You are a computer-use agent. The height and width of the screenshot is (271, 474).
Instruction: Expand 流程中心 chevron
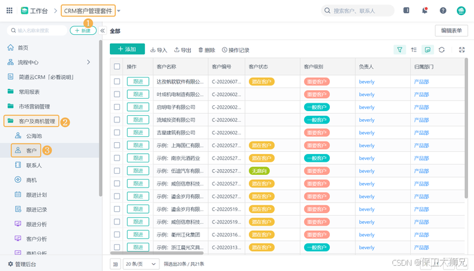89,62
